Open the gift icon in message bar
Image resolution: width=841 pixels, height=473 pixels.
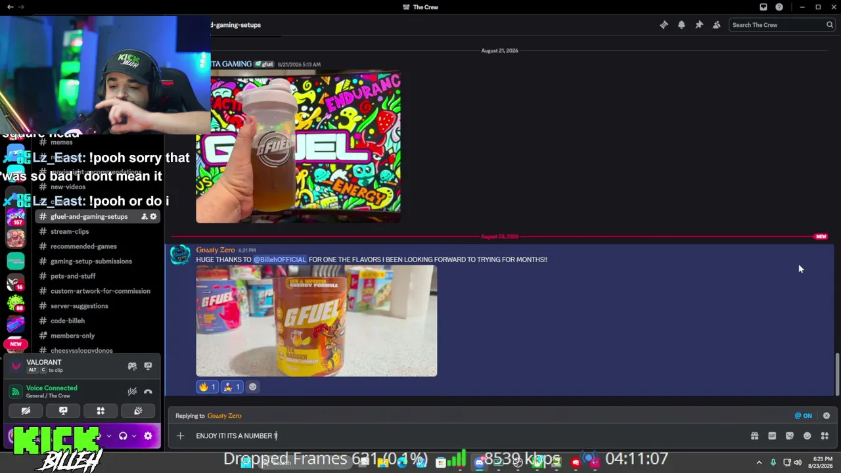754,436
